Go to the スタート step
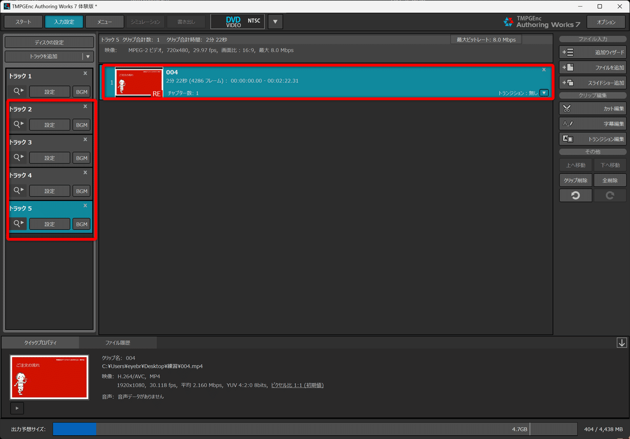630x439 pixels. 23,22
